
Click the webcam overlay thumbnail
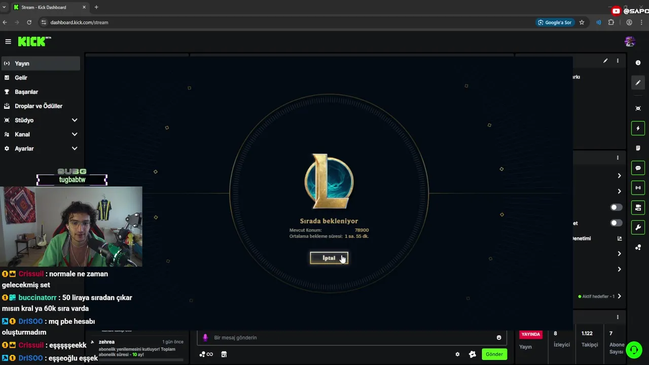pyautogui.click(x=71, y=227)
